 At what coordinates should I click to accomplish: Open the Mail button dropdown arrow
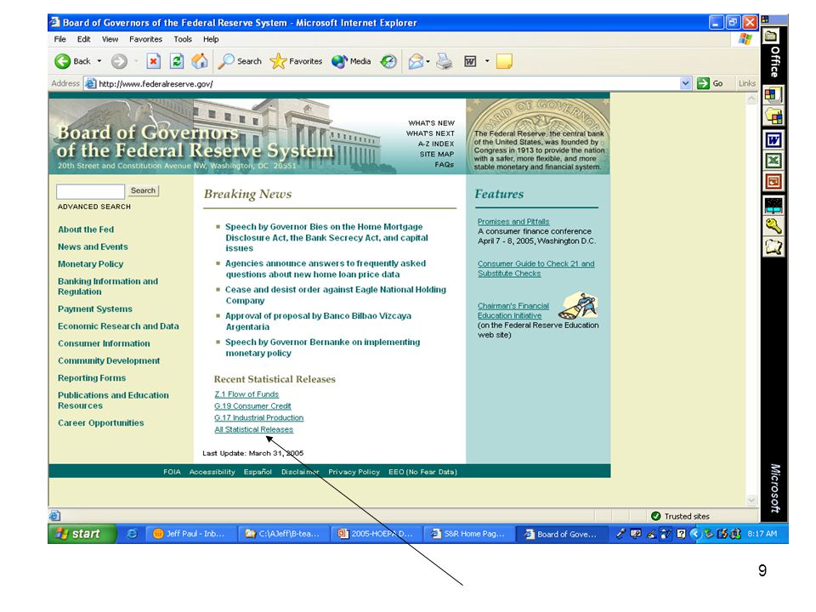tap(428, 61)
